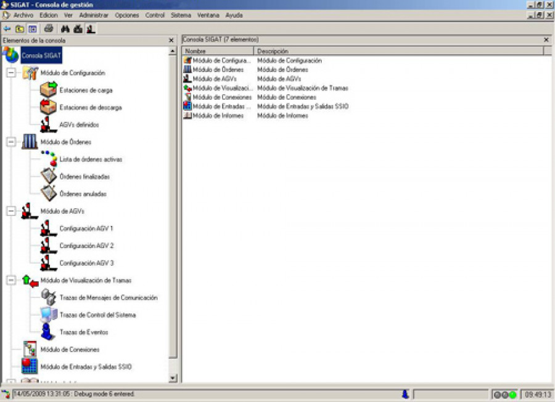This screenshot has height=402, width=555.
Task: Click the Órdenes finalizadas icon
Action: pyautogui.click(x=49, y=176)
